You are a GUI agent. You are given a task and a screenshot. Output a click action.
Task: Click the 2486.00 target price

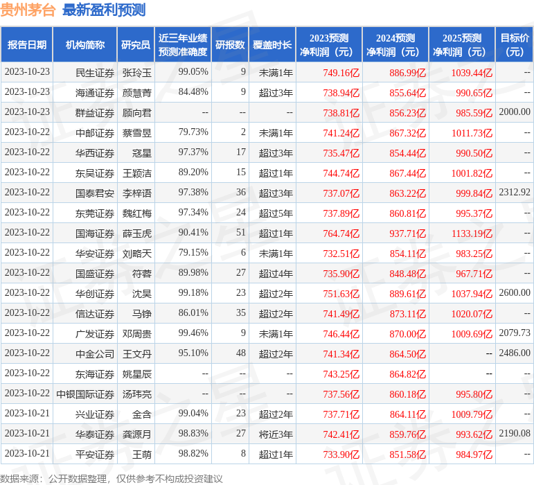click(x=515, y=353)
